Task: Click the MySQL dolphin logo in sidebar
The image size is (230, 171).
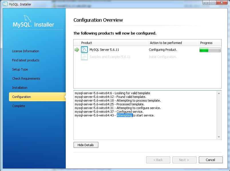Action: coord(27,19)
